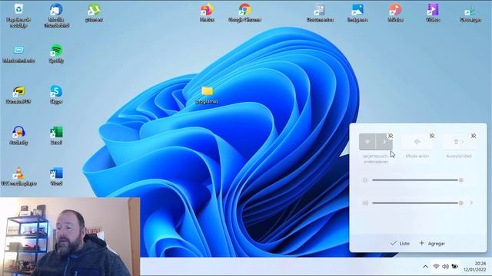Open the µTorrent desktop shortcut
492x276 pixels.
pyautogui.click(x=94, y=13)
